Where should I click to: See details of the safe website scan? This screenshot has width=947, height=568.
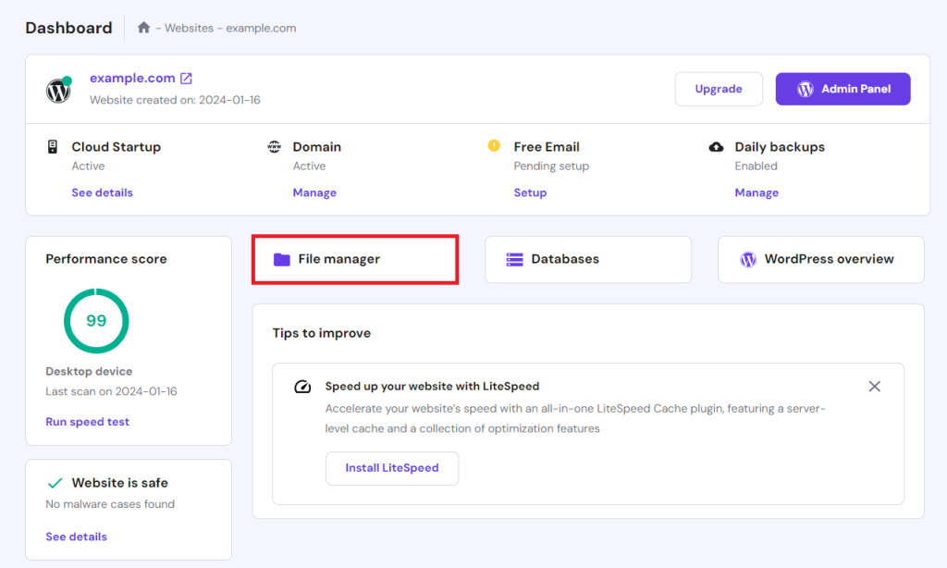click(76, 537)
